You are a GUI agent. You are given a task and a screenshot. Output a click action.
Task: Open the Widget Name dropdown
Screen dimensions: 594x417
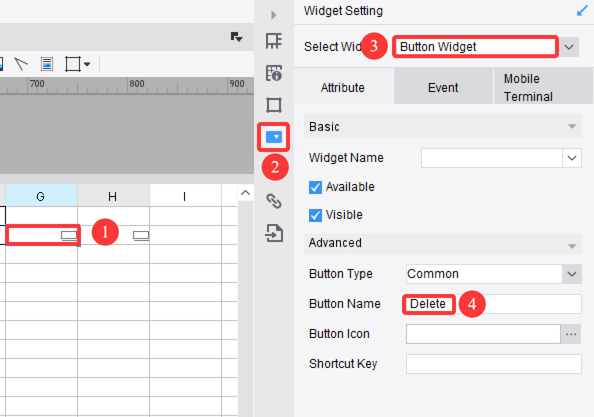(x=572, y=158)
